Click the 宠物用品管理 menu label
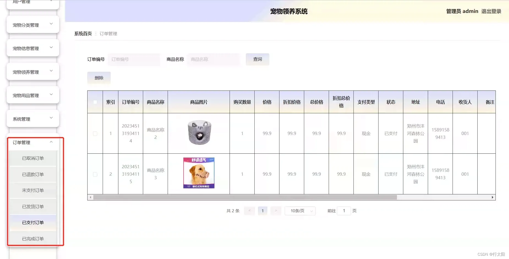509x259 pixels. pos(26,95)
